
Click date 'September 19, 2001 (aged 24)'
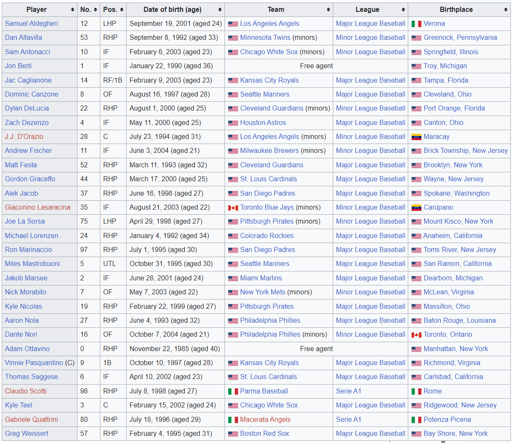click(176, 24)
